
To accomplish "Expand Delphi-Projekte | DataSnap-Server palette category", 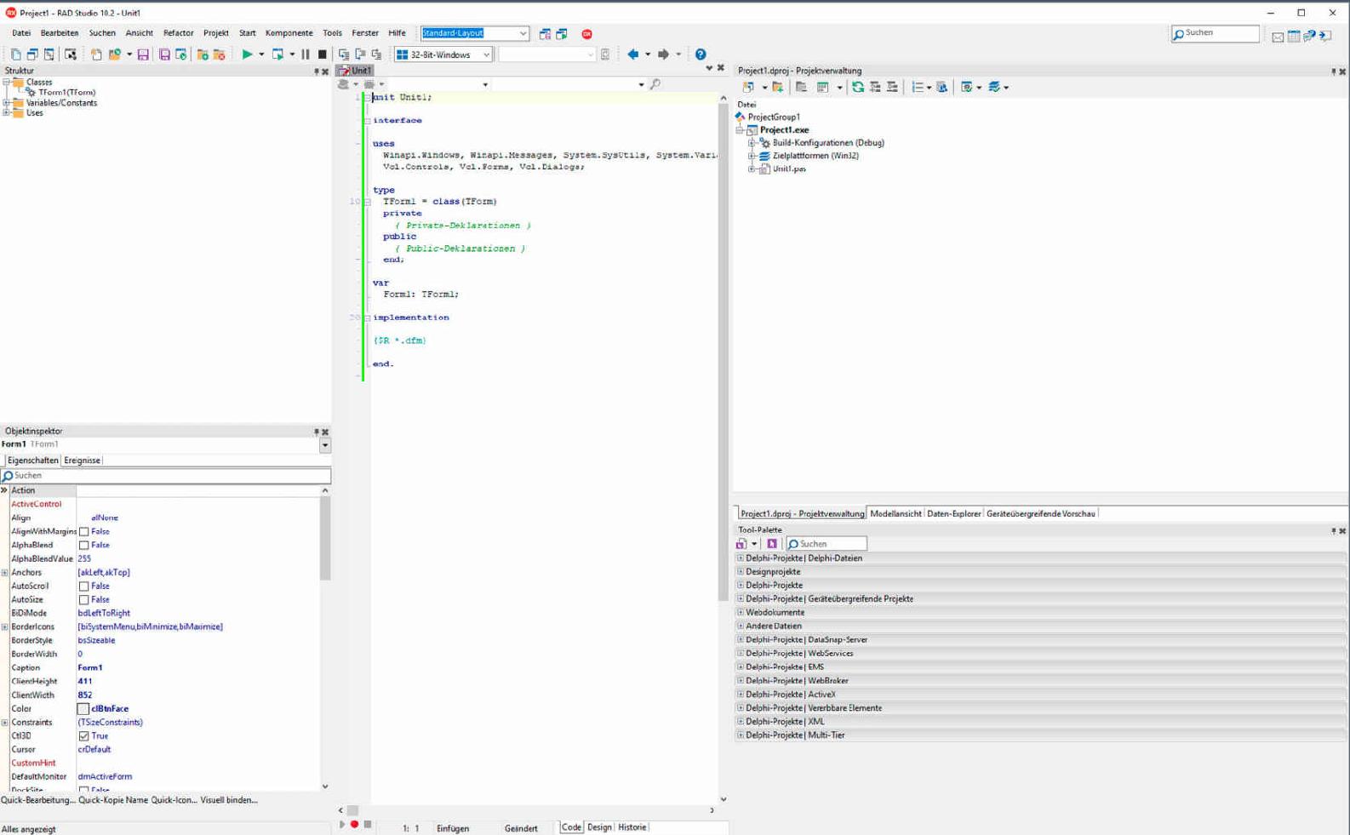I will [741, 640].
